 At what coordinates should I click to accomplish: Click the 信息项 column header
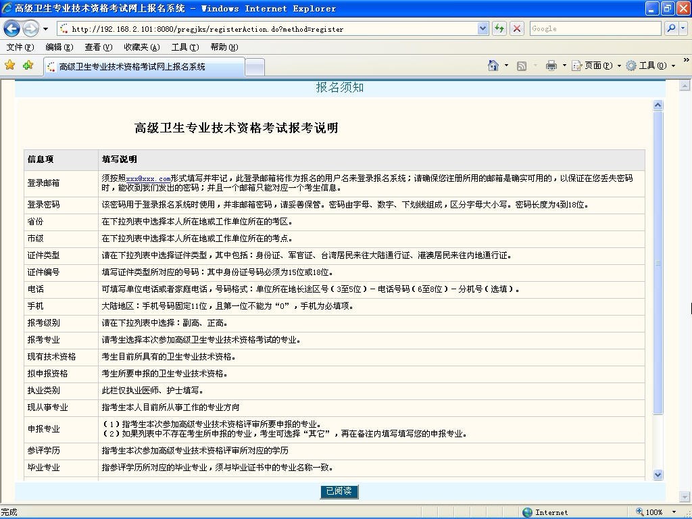(x=40, y=159)
